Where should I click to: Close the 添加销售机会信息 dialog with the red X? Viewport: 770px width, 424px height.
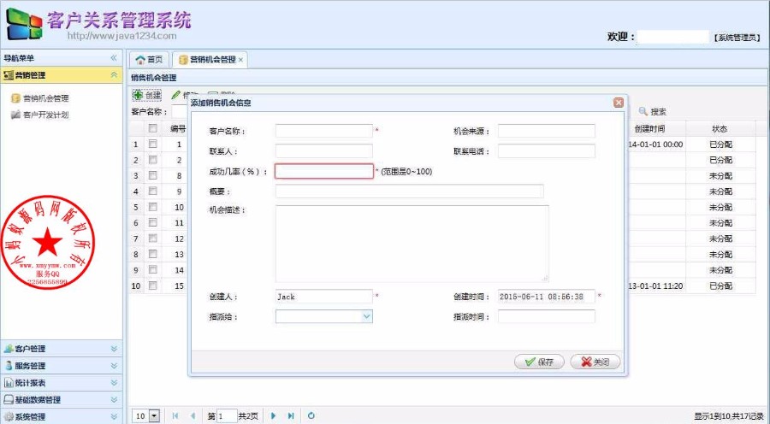619,102
